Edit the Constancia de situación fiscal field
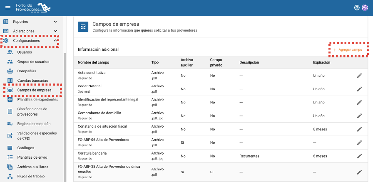373x182 pixels. (x=359, y=129)
